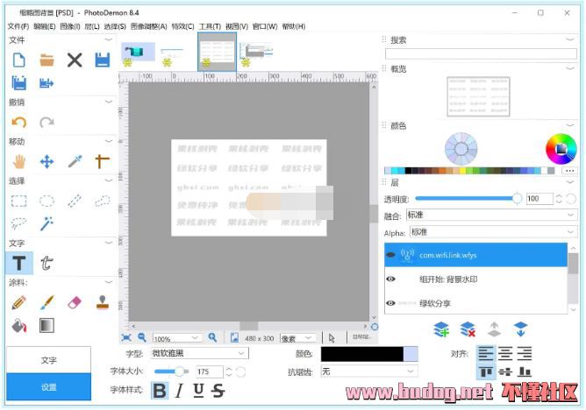The image size is (586, 410).
Task: Merge layer down with arrow icon
Action: coord(520,329)
